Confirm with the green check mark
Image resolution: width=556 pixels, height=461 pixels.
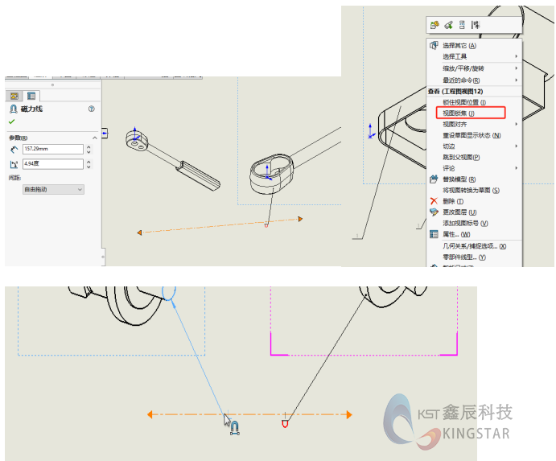[12, 121]
